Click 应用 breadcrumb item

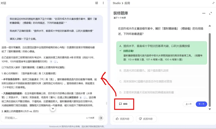point(127,3)
